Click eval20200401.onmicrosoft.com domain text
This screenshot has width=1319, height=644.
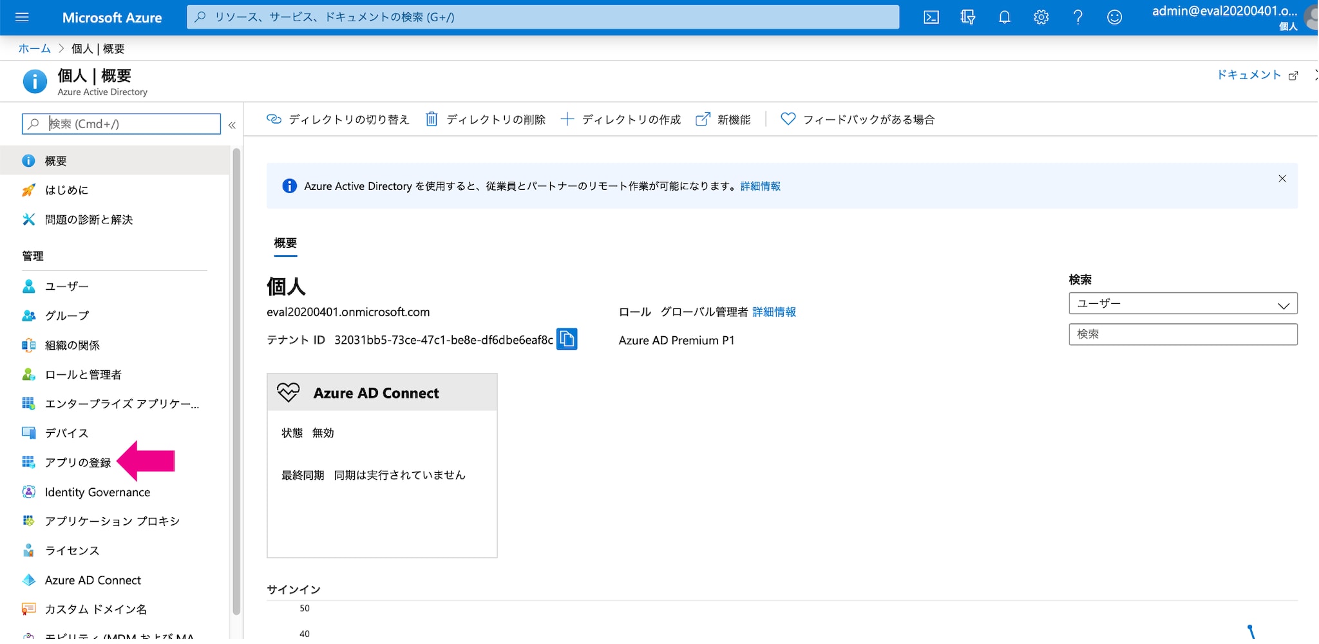pos(348,312)
